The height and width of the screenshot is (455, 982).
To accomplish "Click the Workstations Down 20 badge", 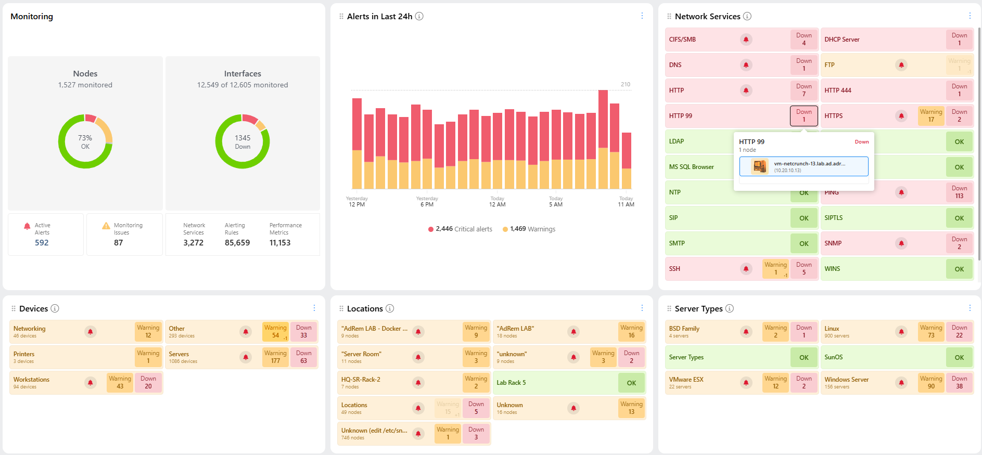I will (x=148, y=383).
